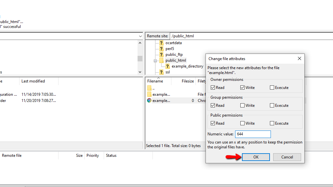333x187 pixels.
Task: Collapse the public_html tree node
Action: click(x=155, y=61)
